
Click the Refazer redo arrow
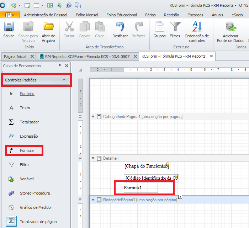[139, 27]
